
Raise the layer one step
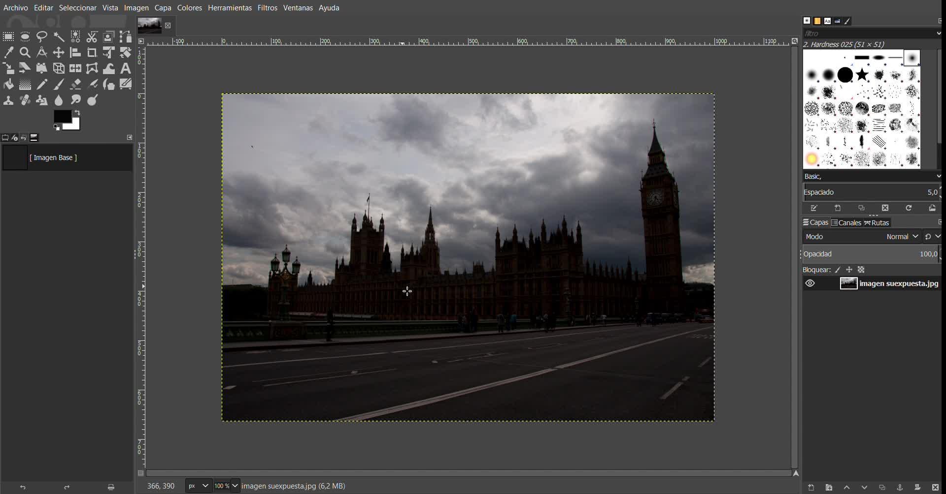click(x=846, y=488)
